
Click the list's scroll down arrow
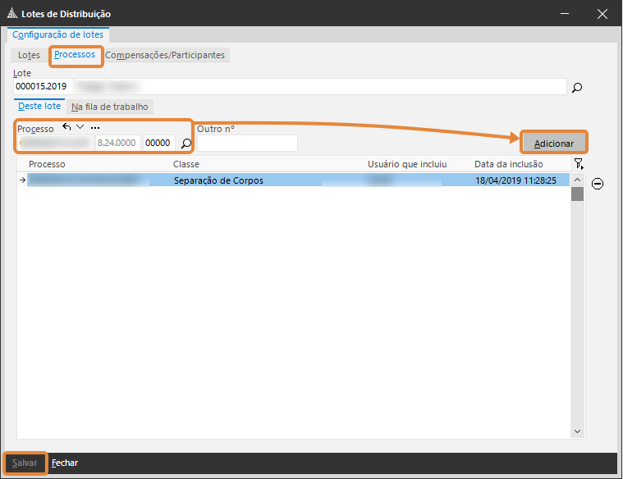[x=577, y=431]
